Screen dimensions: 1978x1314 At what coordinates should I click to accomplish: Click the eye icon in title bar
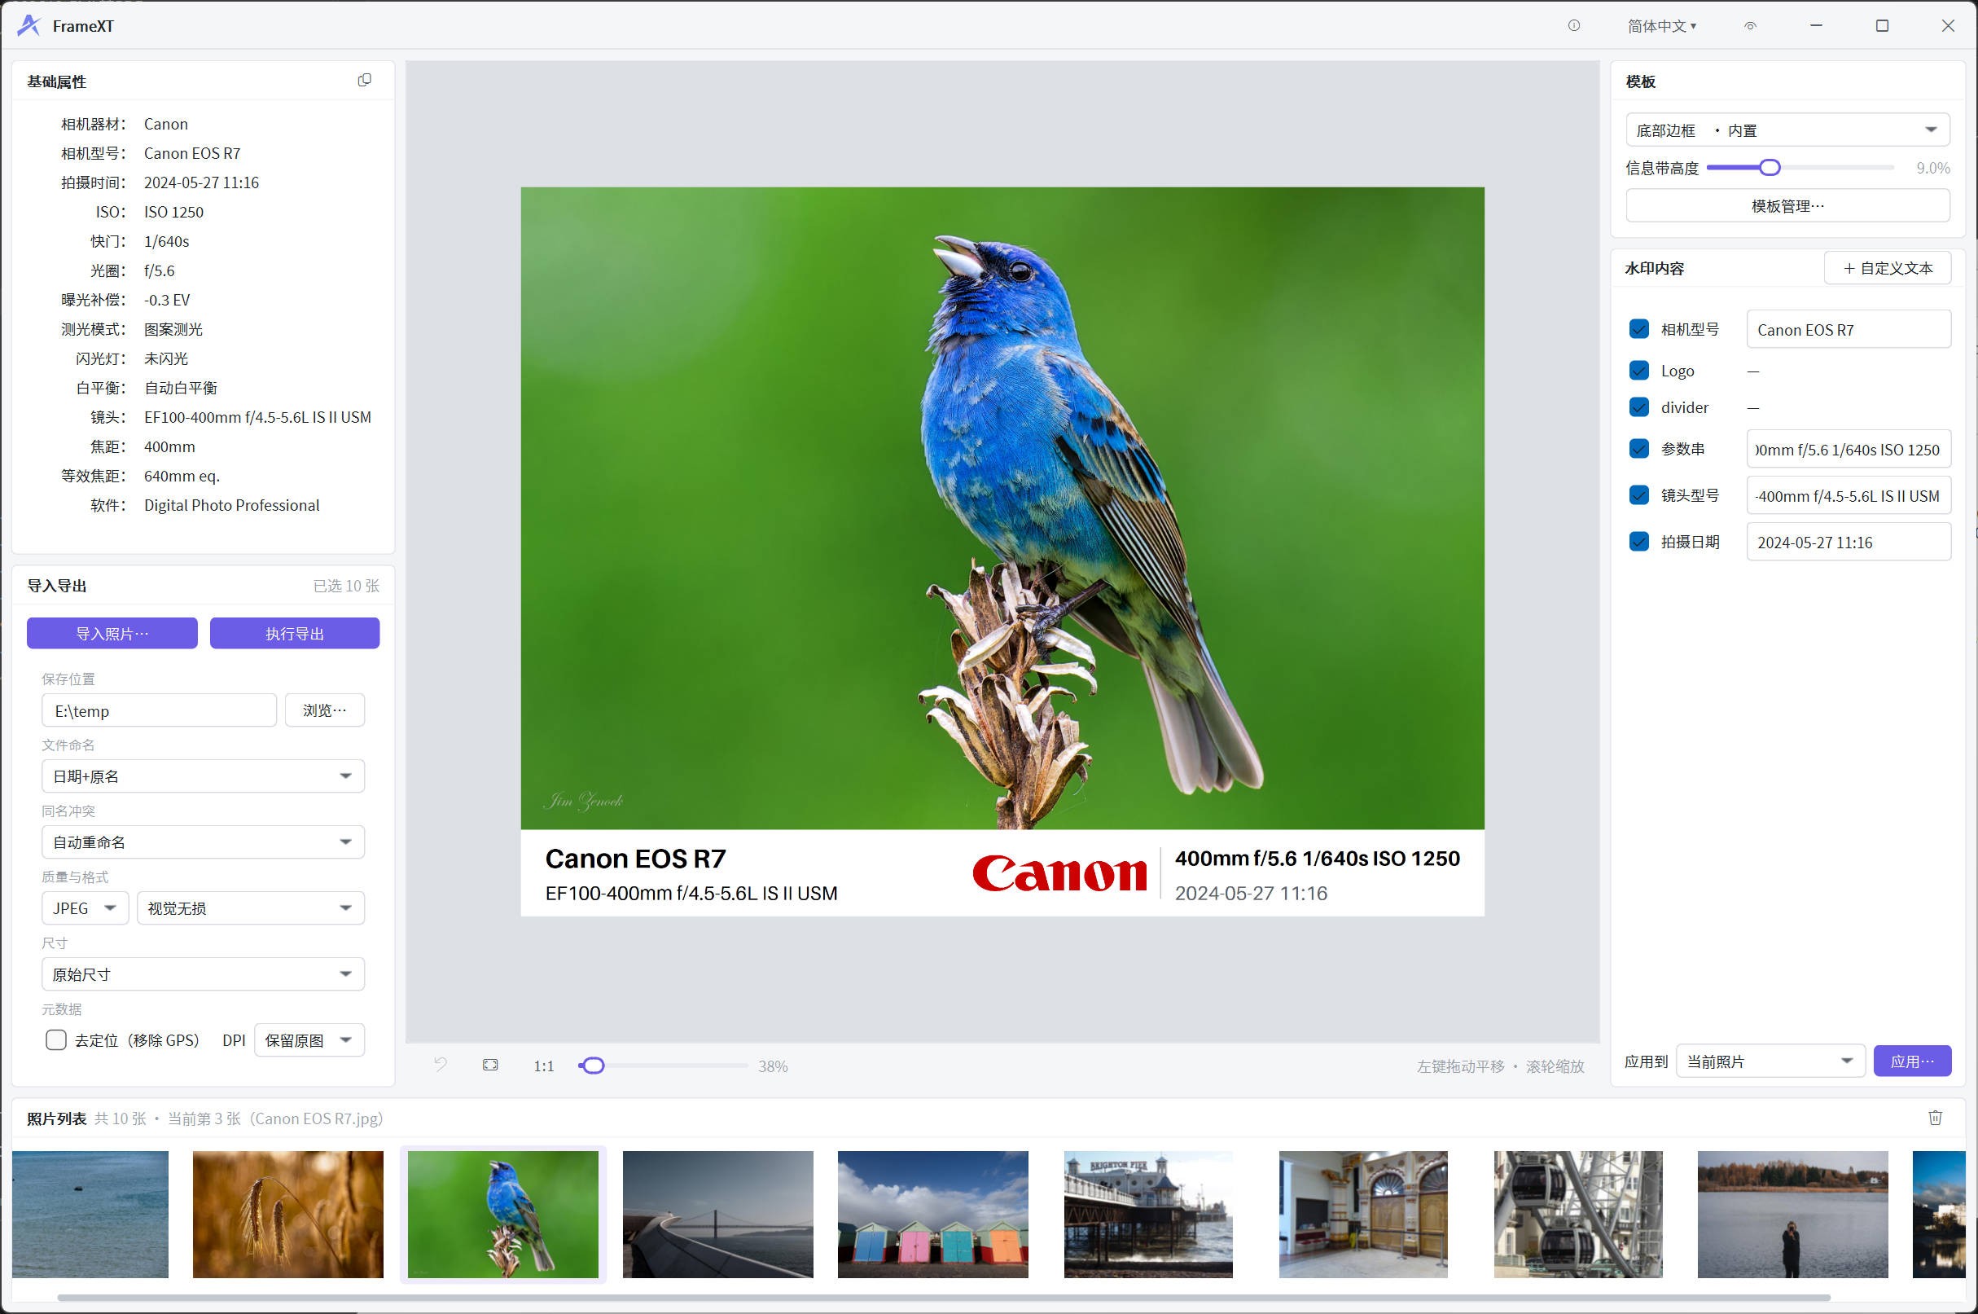coord(1750,26)
